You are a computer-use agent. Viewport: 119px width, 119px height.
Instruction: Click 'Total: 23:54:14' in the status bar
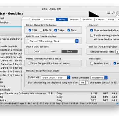72,103
